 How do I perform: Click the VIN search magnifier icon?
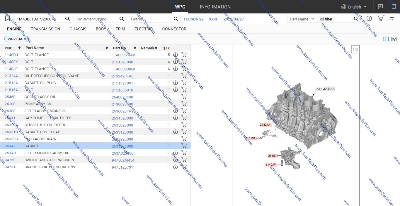[67, 19]
